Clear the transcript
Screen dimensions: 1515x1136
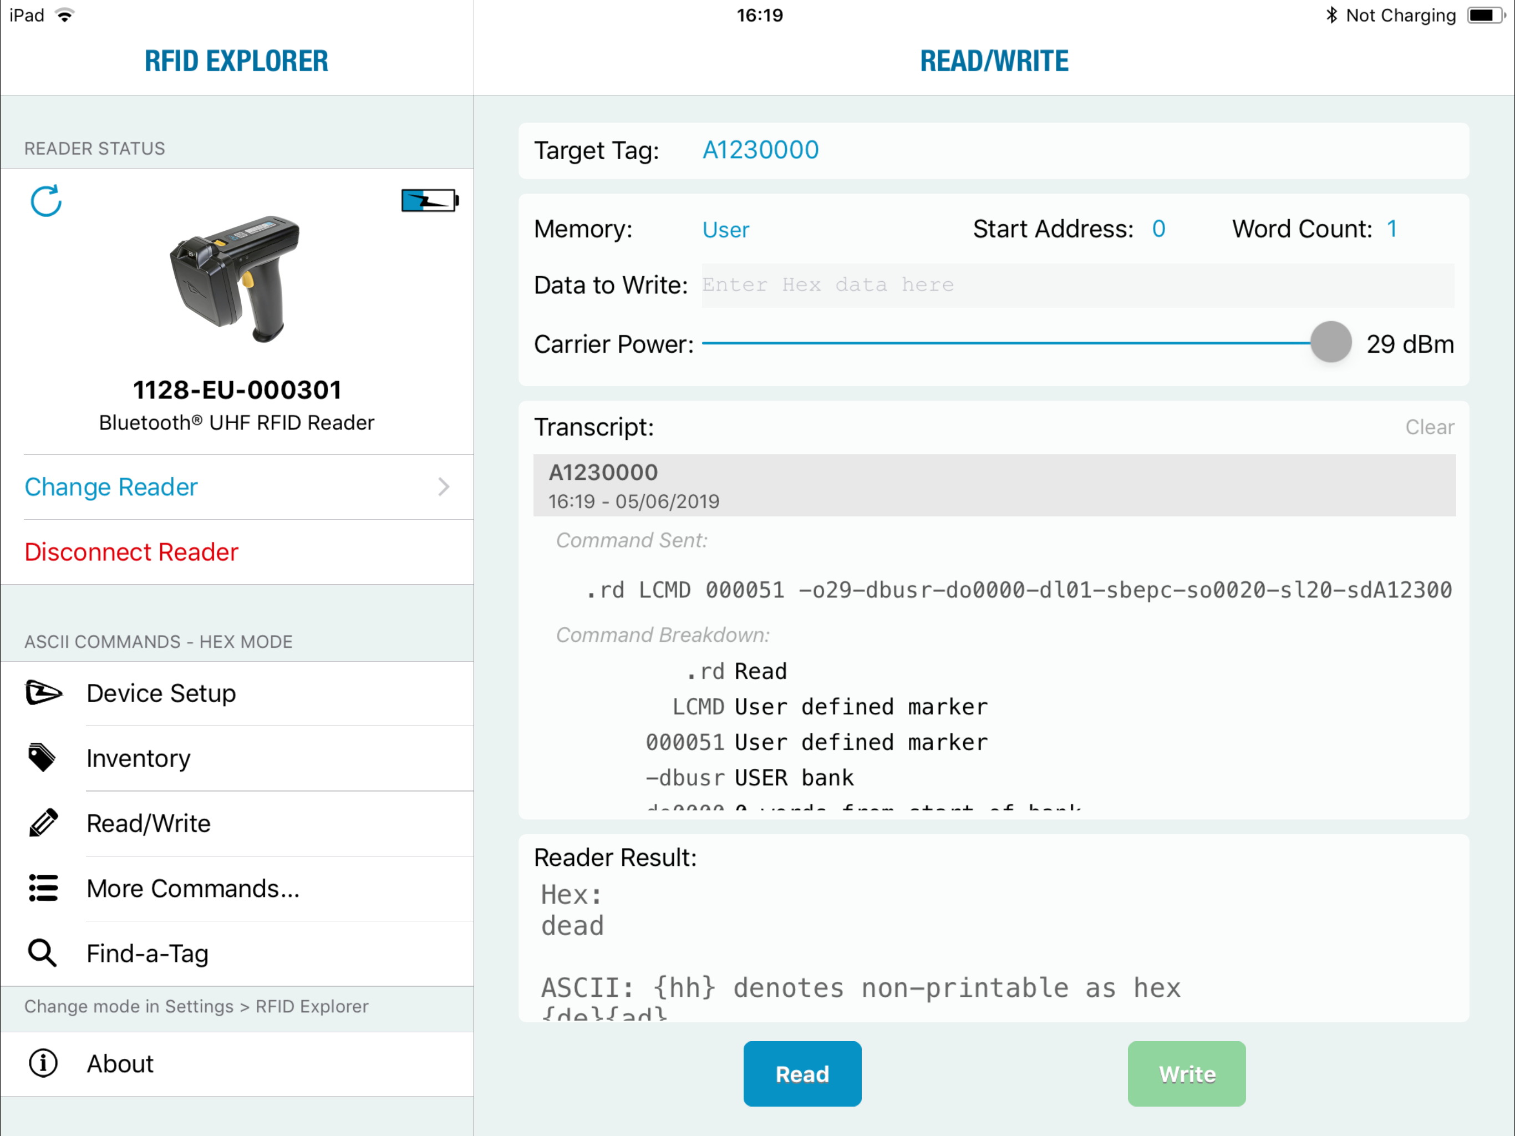1430,427
